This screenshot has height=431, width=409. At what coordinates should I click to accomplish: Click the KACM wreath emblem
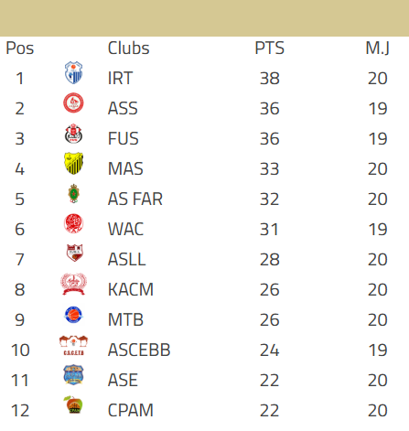[73, 284]
